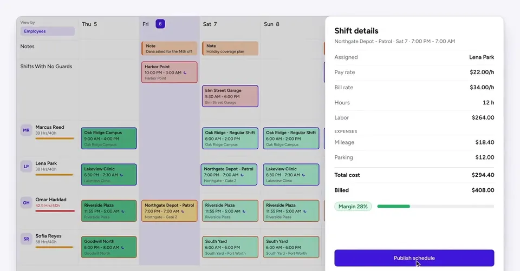Select the unassigned Elm Street Garage shift
The height and width of the screenshot is (271, 520).
[230, 96]
